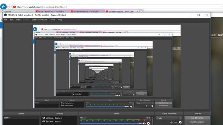Image resolution: width=223 pixels, height=125 pixels.
Task: Open transition properties gear icon
Action: pos(180,122)
